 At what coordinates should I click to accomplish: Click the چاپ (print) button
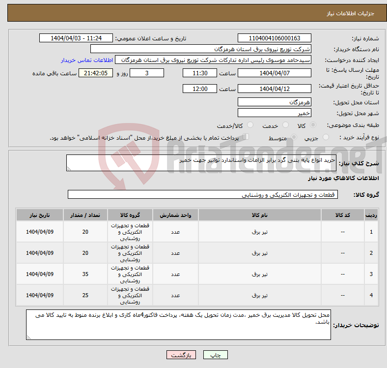215,355
